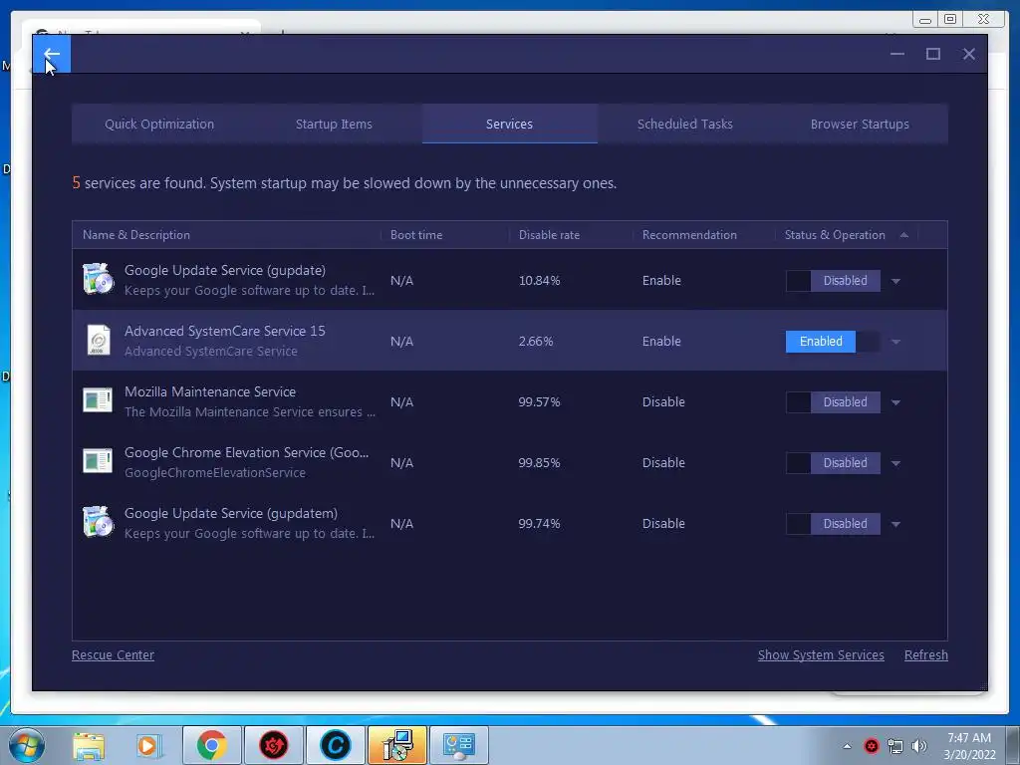The height and width of the screenshot is (765, 1020).
Task: Open the taskbar clock showing 7:47 AM
Action: tap(969, 746)
